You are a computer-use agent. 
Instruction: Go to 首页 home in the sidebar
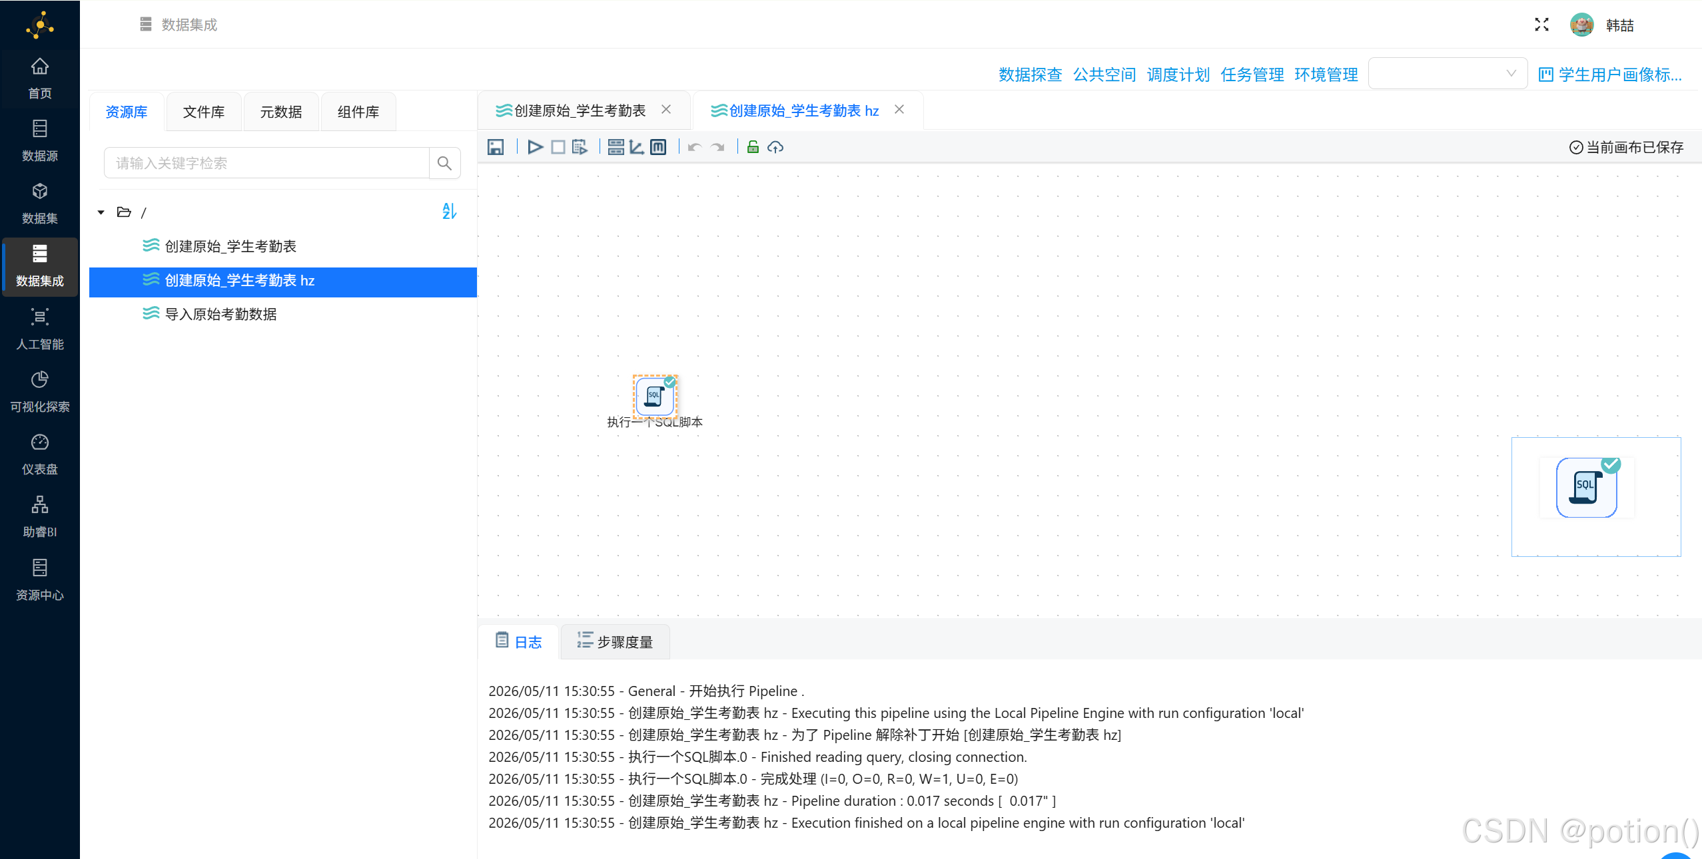(x=40, y=79)
